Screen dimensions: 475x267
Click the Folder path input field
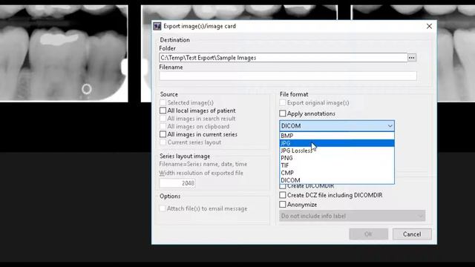pos(284,58)
